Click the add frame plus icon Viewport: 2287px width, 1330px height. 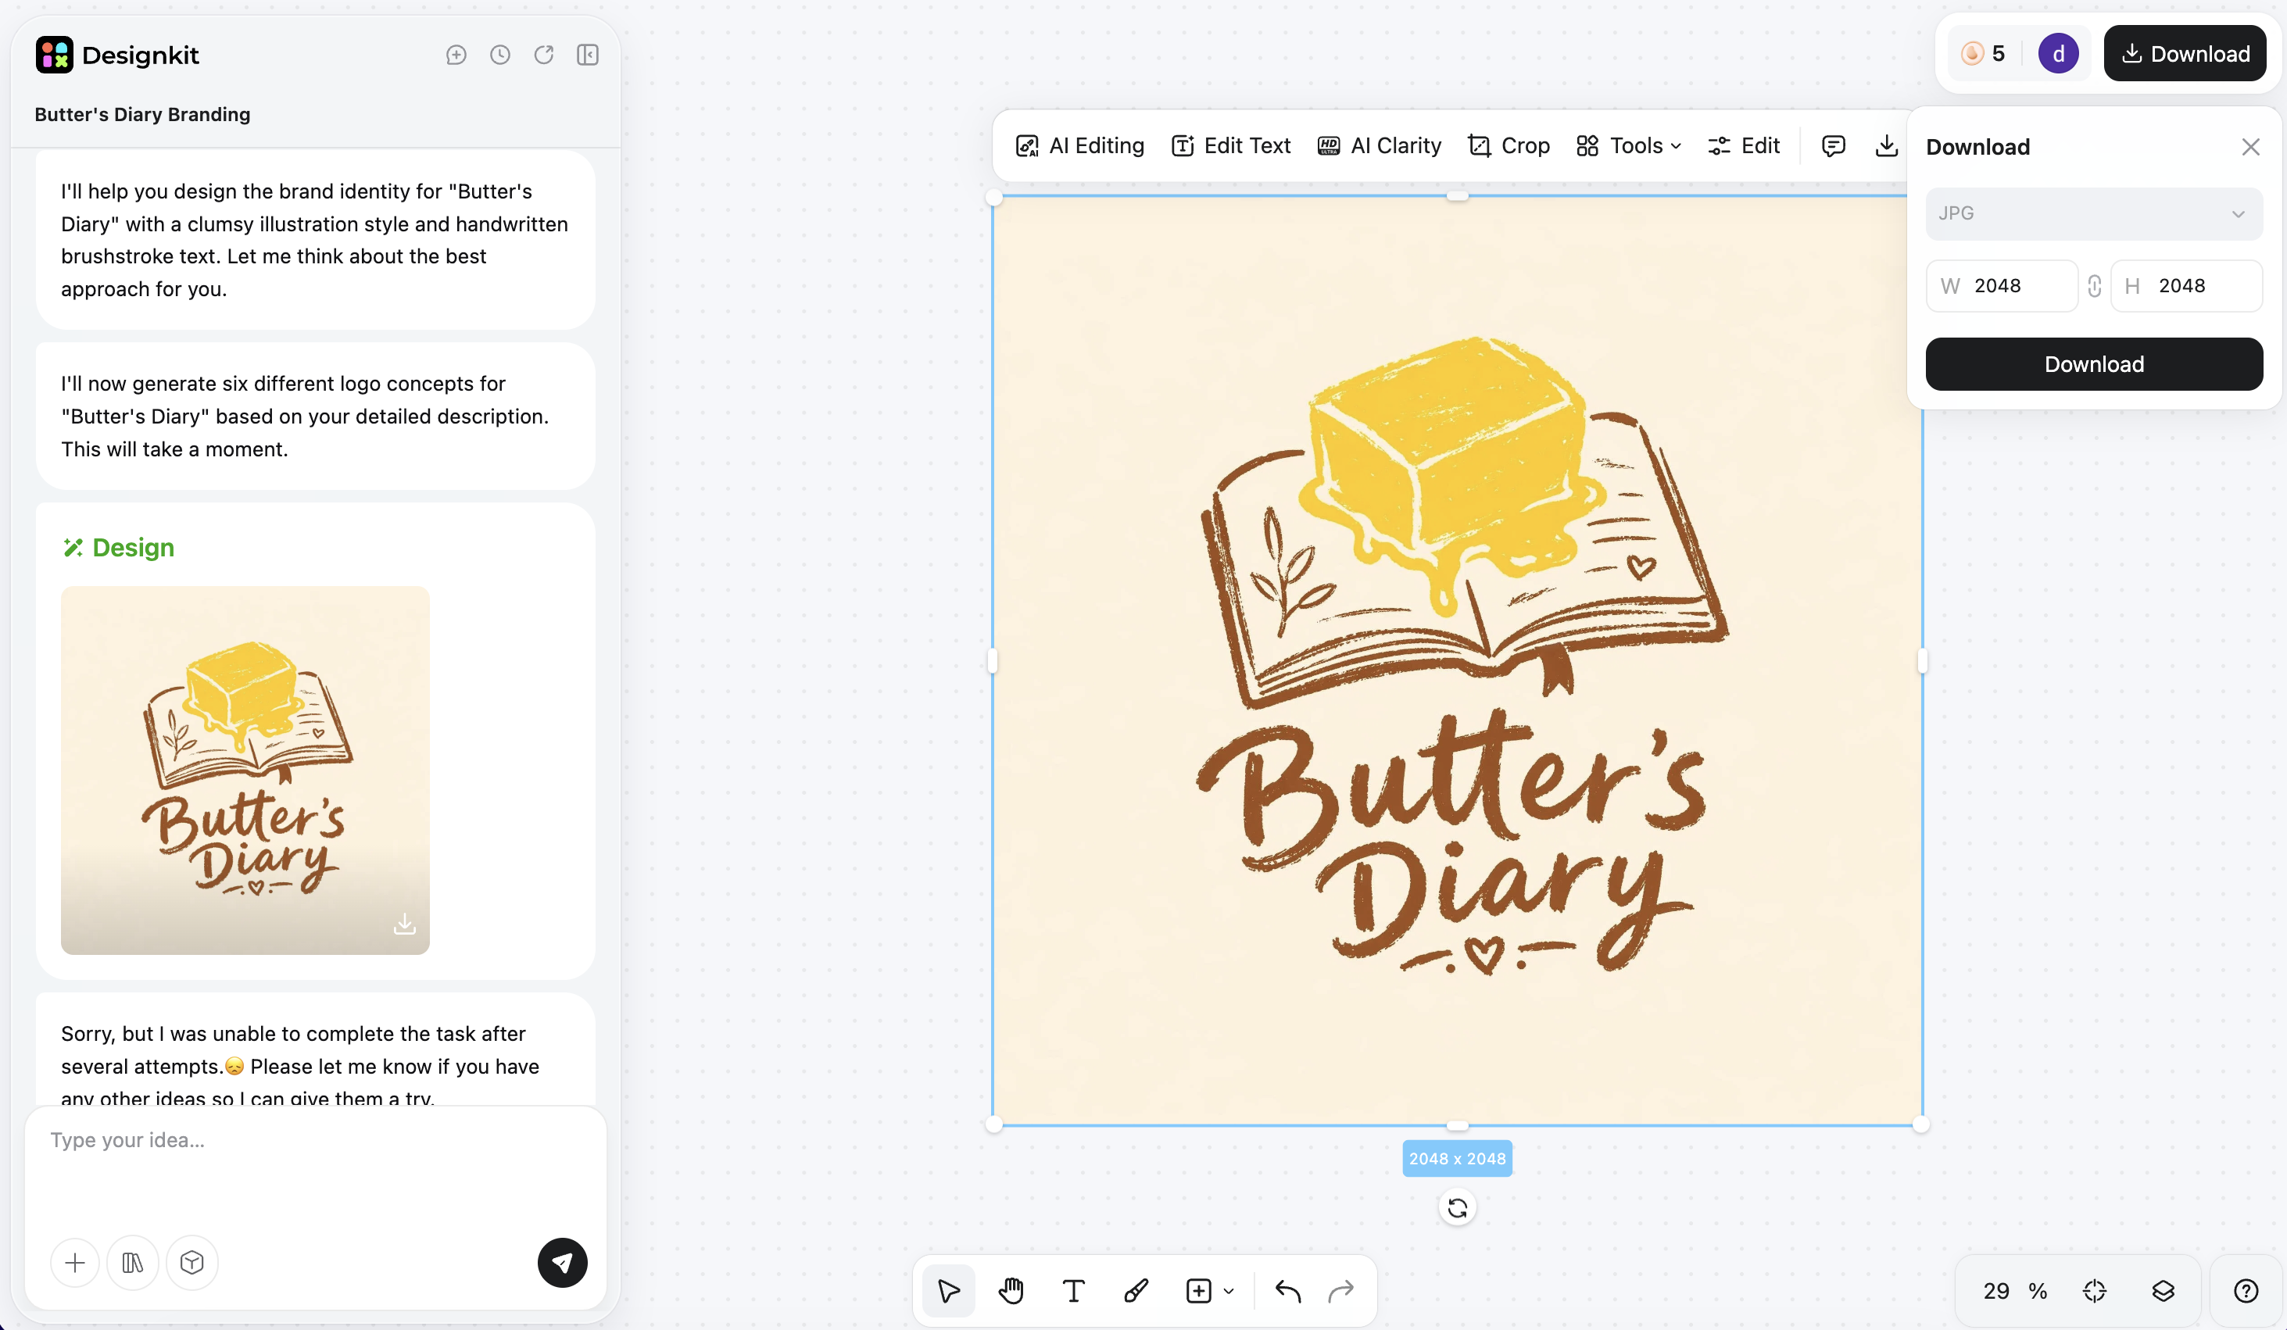click(1199, 1290)
